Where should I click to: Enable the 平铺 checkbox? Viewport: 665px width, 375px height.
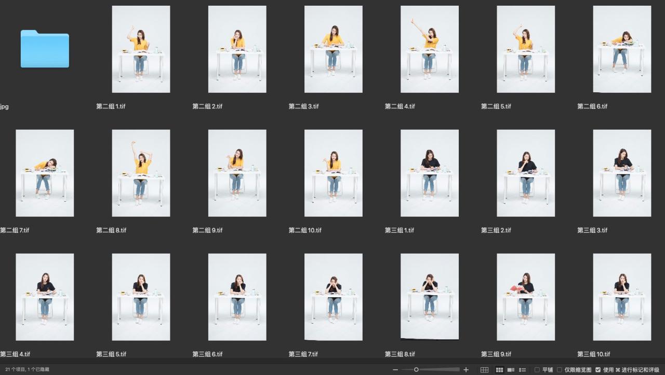(x=537, y=370)
